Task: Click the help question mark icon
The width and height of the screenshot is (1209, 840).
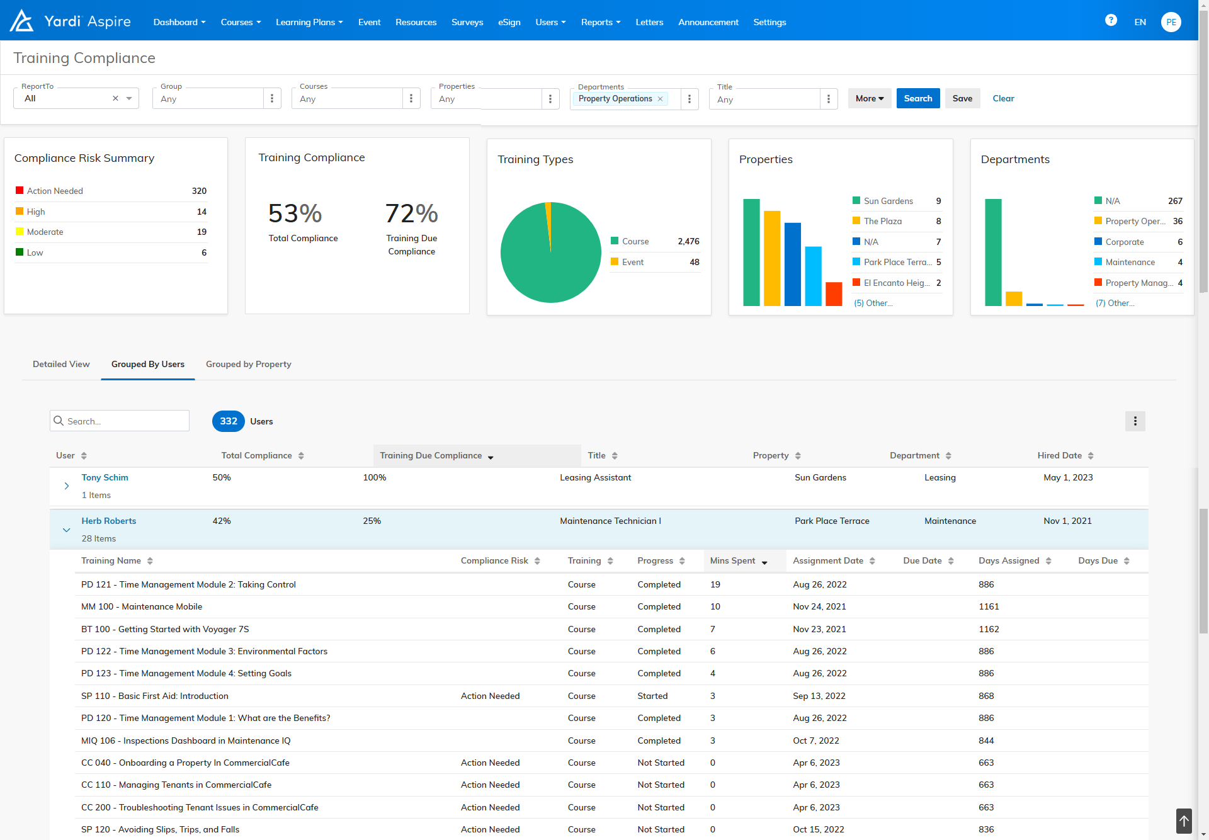Action: pyautogui.click(x=1111, y=21)
